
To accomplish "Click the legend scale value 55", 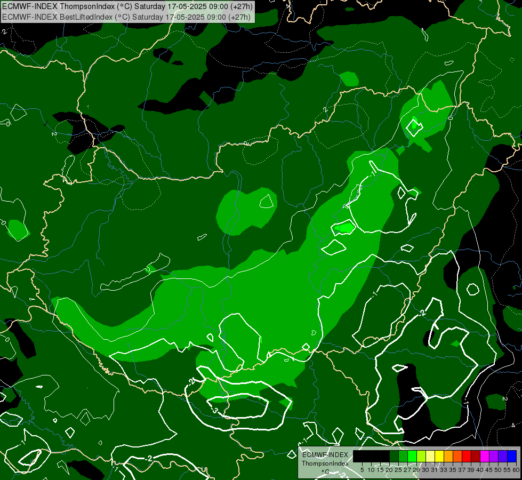I will pos(507,470).
